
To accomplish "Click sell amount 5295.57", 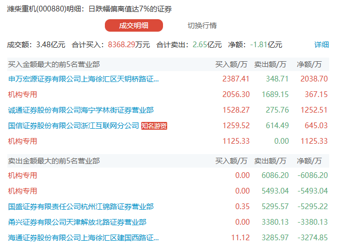I will [275, 207].
